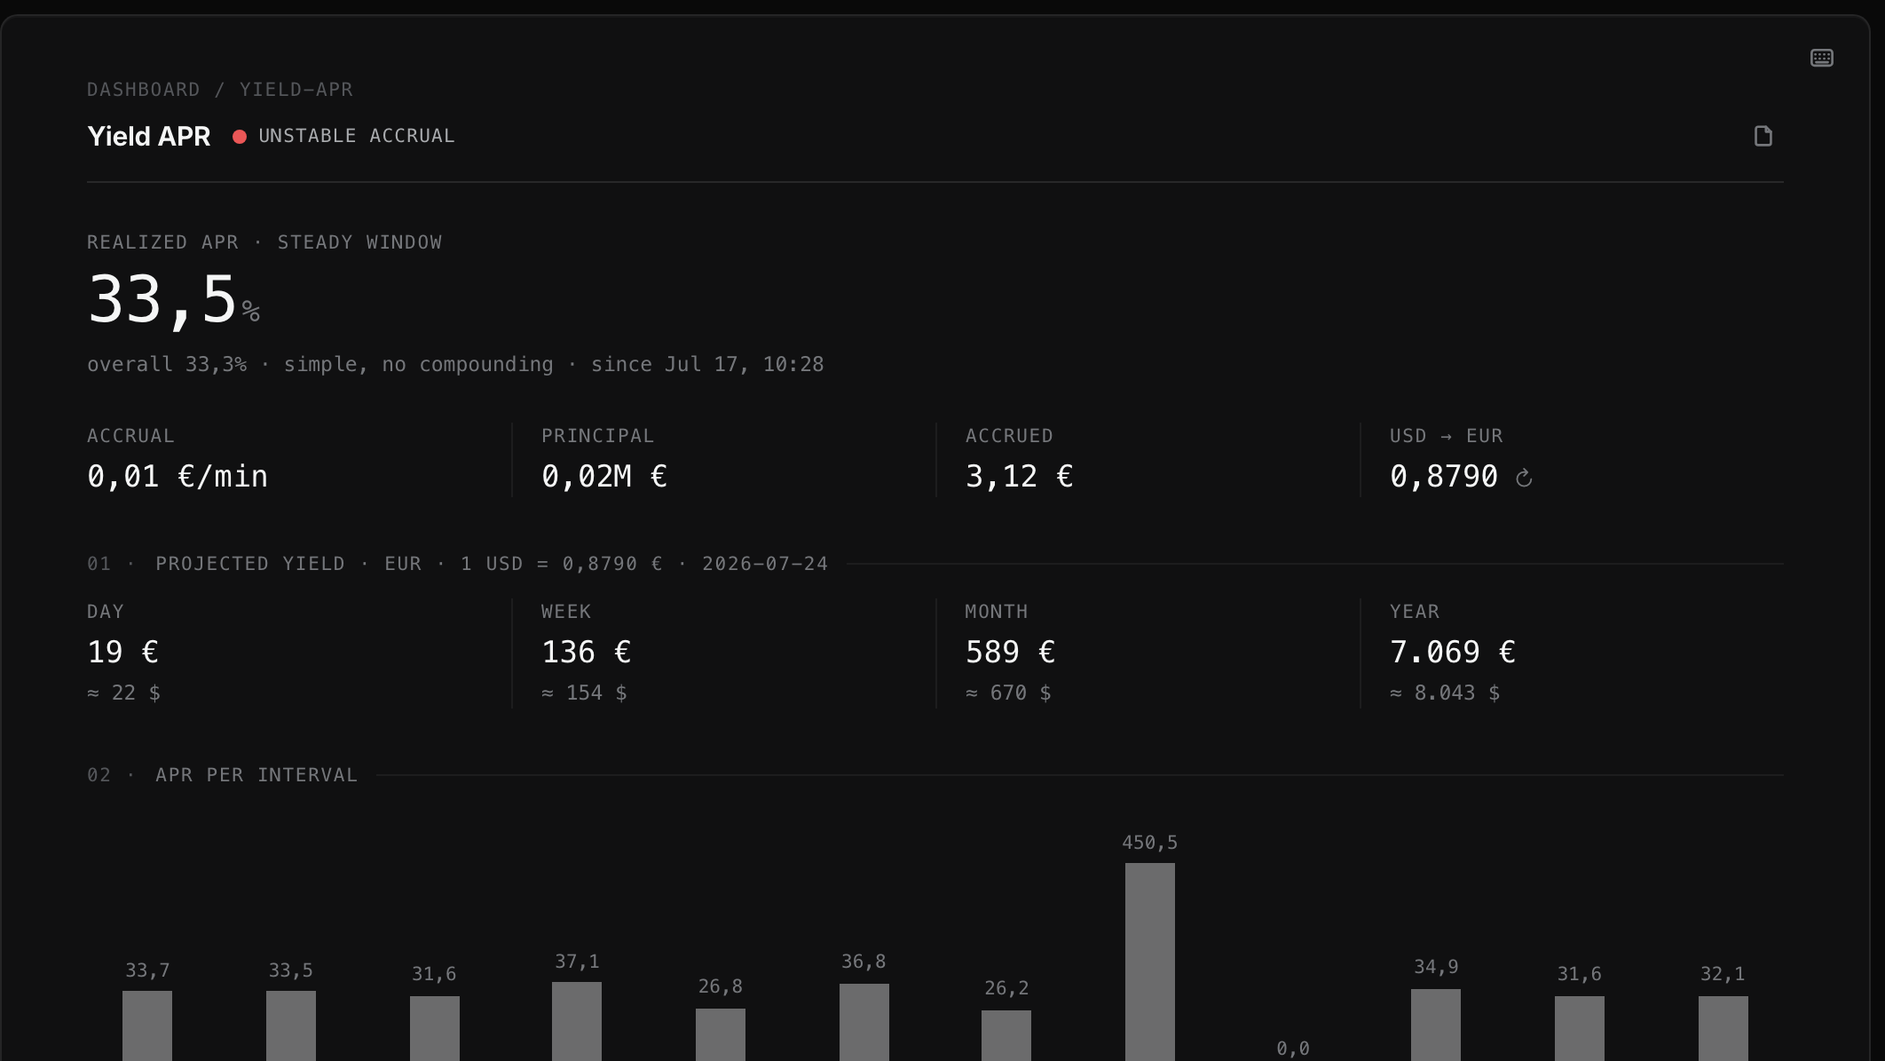This screenshot has height=1061, width=1885.
Task: Click the ≈ 670 $ monthly conversion
Action: coord(1009,693)
